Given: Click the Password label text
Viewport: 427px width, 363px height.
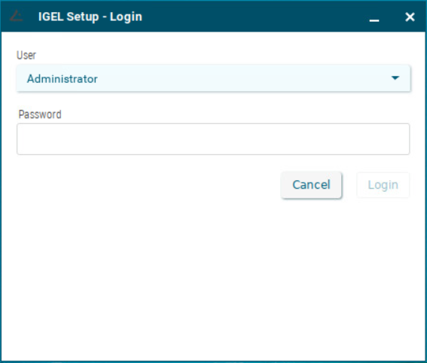Looking at the screenshot, I should 40,114.
